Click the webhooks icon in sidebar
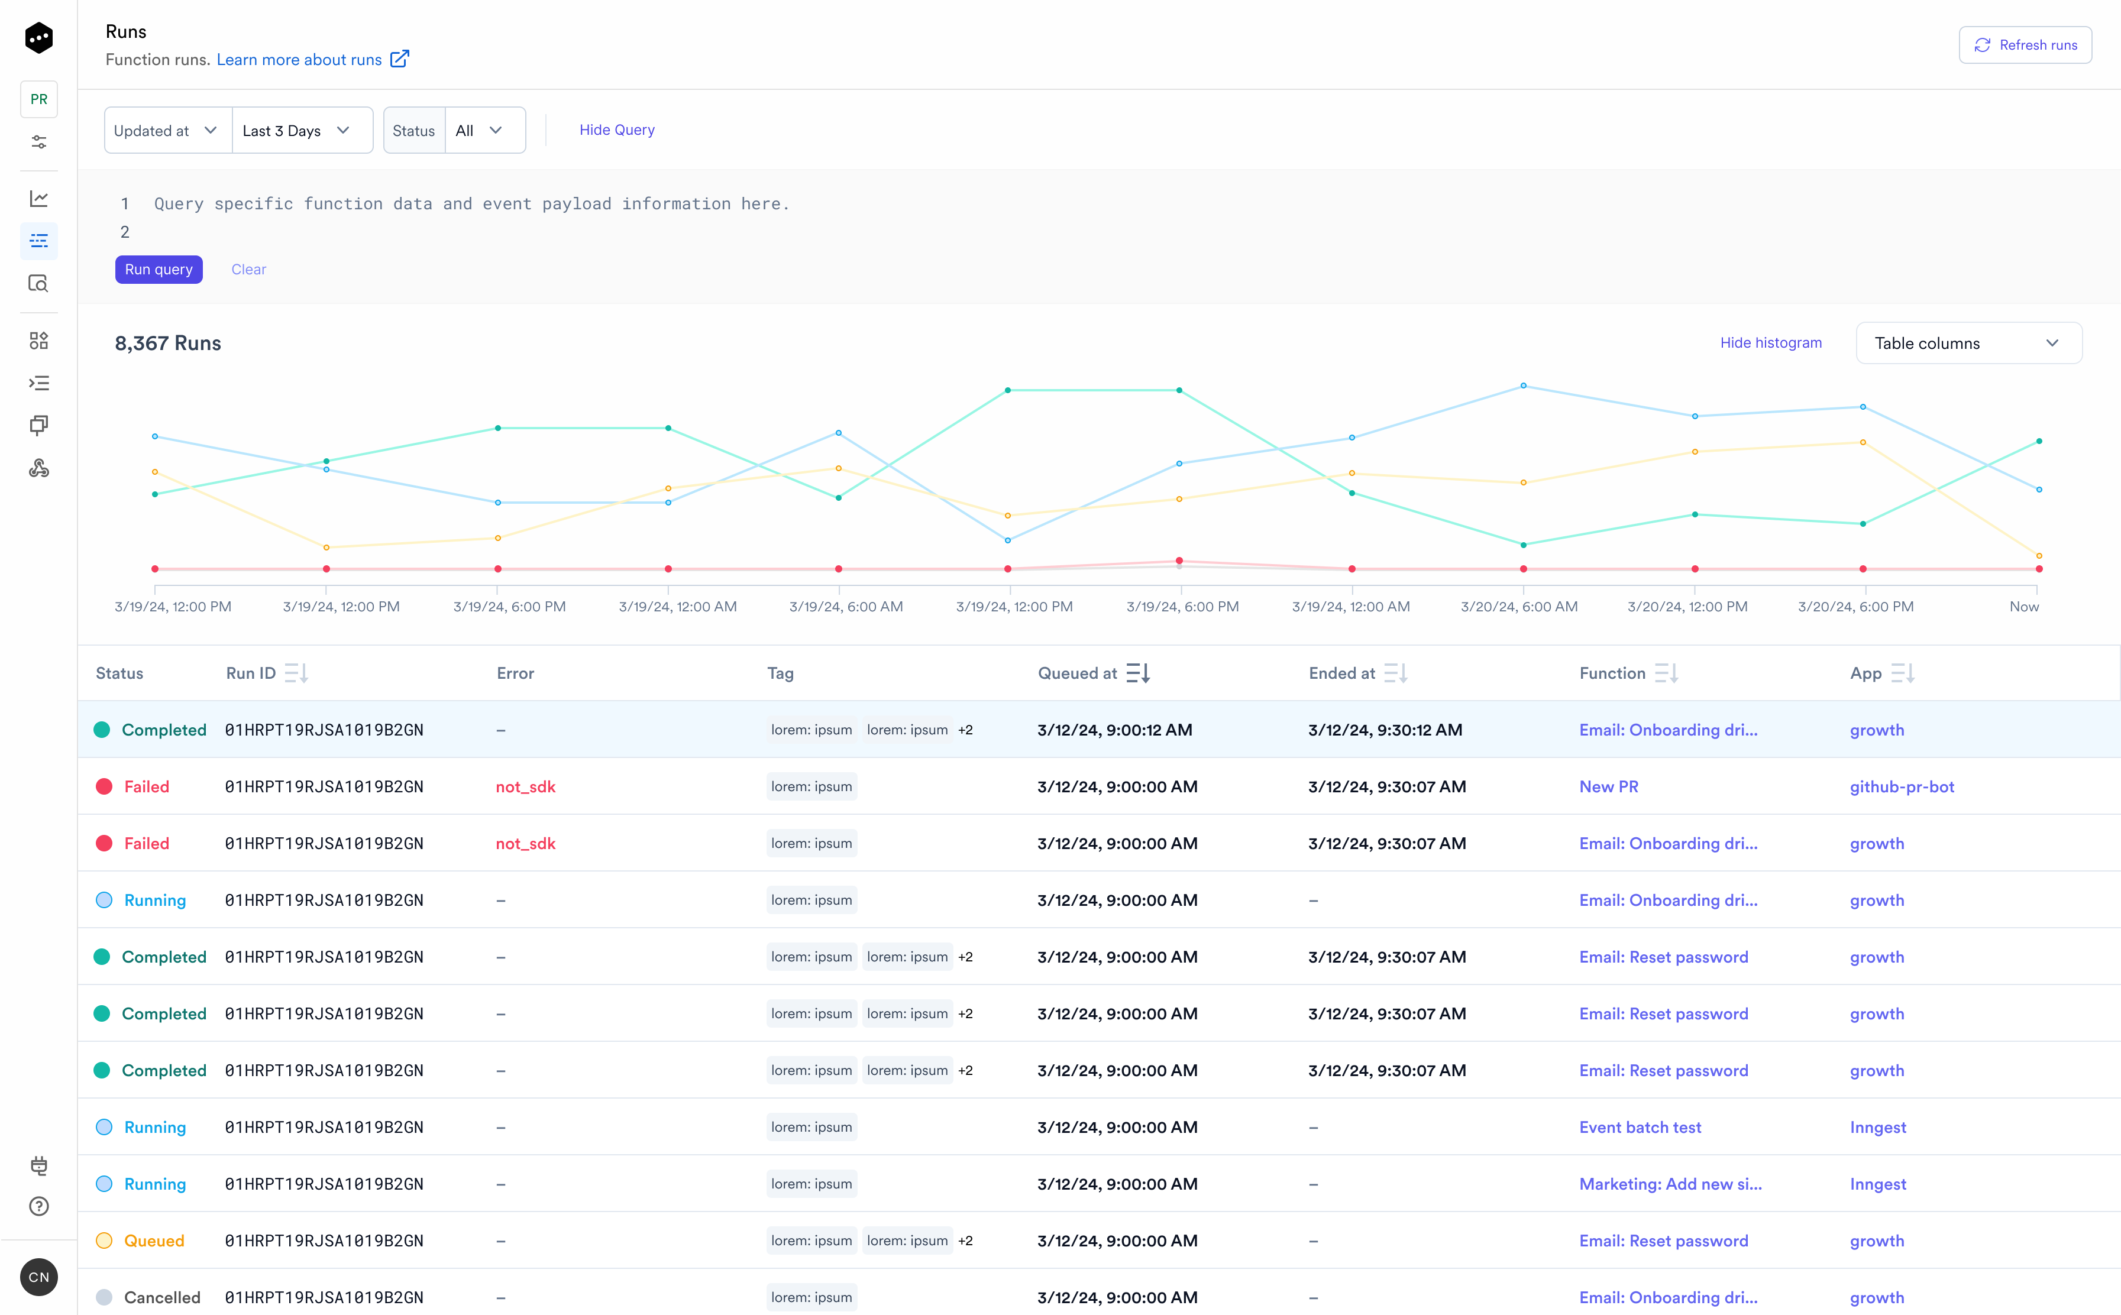Viewport: 2121px width, 1315px height. [38, 468]
